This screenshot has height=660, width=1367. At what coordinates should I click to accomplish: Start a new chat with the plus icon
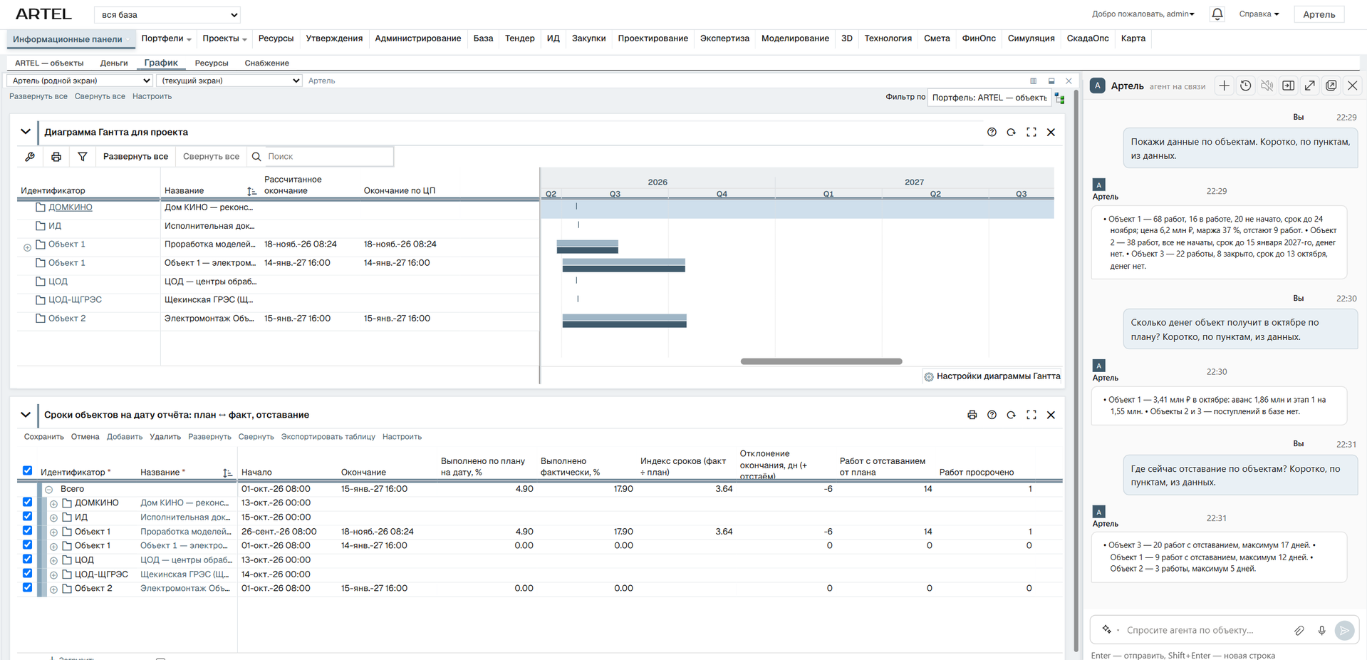pos(1224,86)
